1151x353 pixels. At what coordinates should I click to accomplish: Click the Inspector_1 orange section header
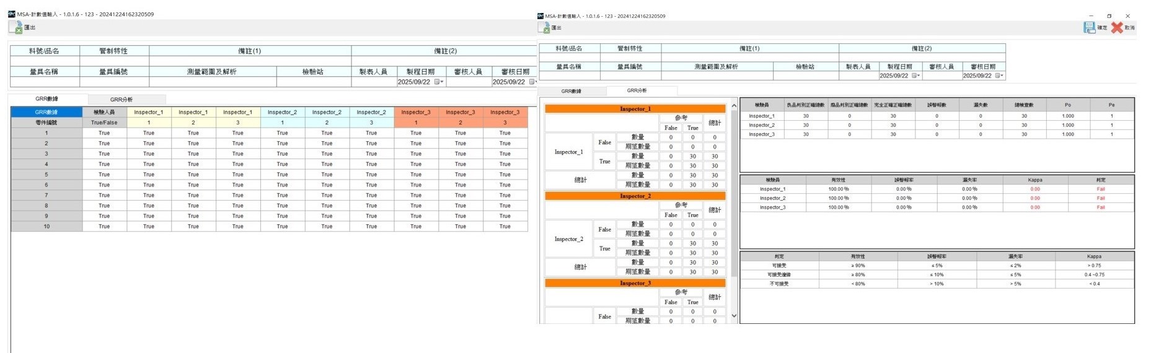point(635,109)
